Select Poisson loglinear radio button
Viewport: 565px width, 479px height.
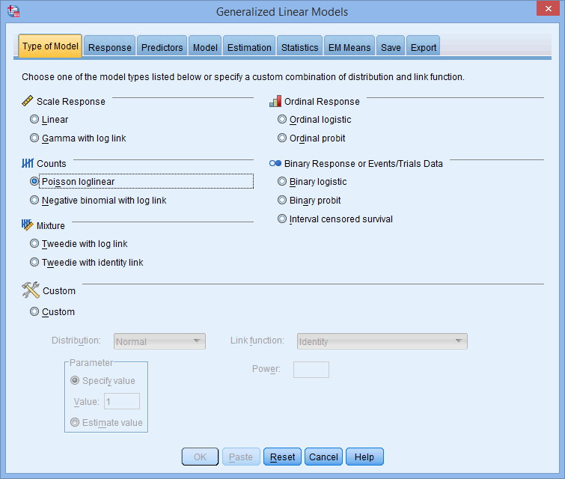click(x=34, y=181)
